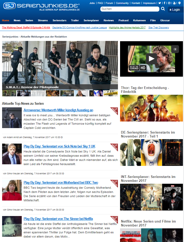The width and height of the screenshot is (184, 242).
Task: Click the Motherland article thumbnail
Action: (12, 190)
